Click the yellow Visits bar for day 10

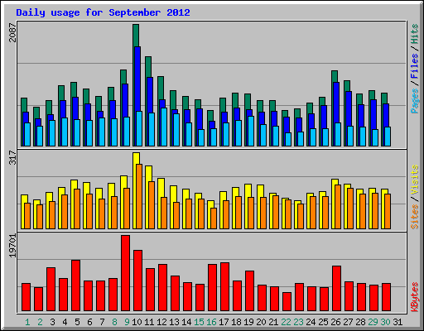(x=136, y=158)
